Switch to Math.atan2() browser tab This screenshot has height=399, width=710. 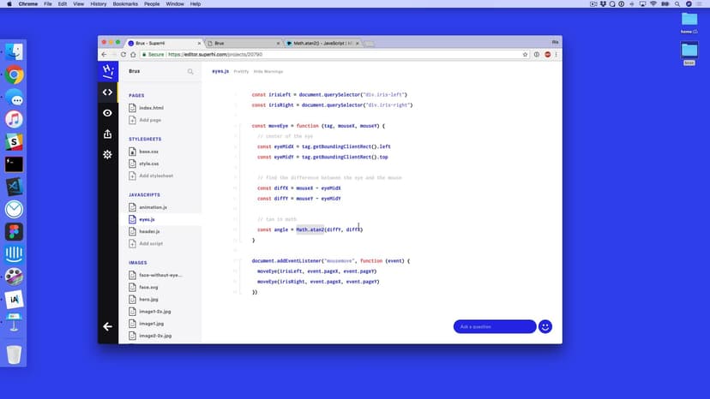322,43
